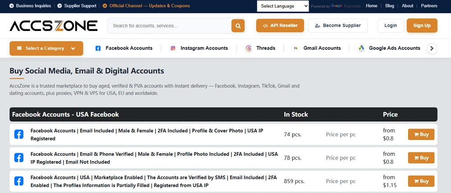Click the Login button
Viewport: 451px width, 193px height.
coord(391,26)
